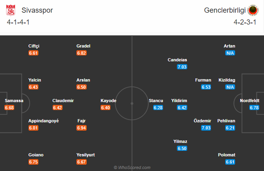Click the Genclerbirligi 4-2-3-1 formation text

point(245,22)
